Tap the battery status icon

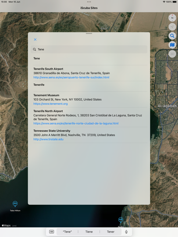pos(174,2)
